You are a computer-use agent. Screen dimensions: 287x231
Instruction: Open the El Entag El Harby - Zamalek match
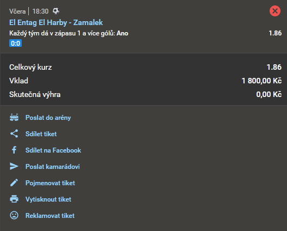(x=56, y=22)
